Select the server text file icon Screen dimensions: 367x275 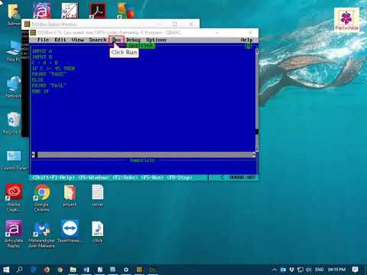pyautogui.click(x=98, y=196)
